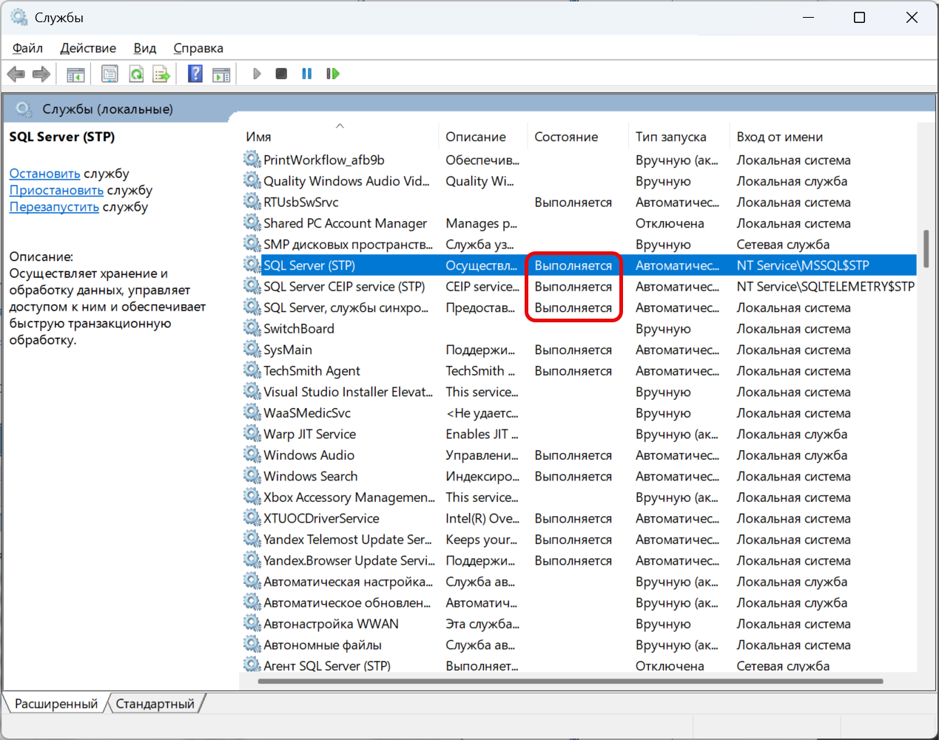Toggle the action pane toolbar icon
Screen dimensions: 939x740
(221, 74)
